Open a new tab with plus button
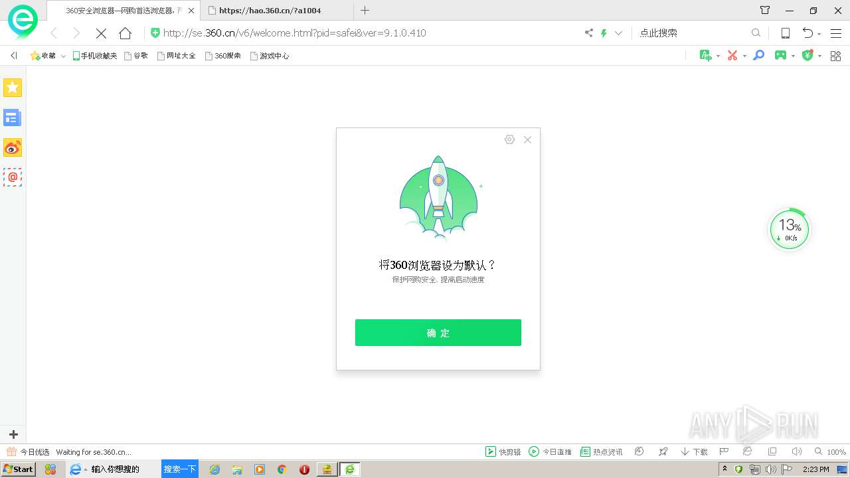 365,10
